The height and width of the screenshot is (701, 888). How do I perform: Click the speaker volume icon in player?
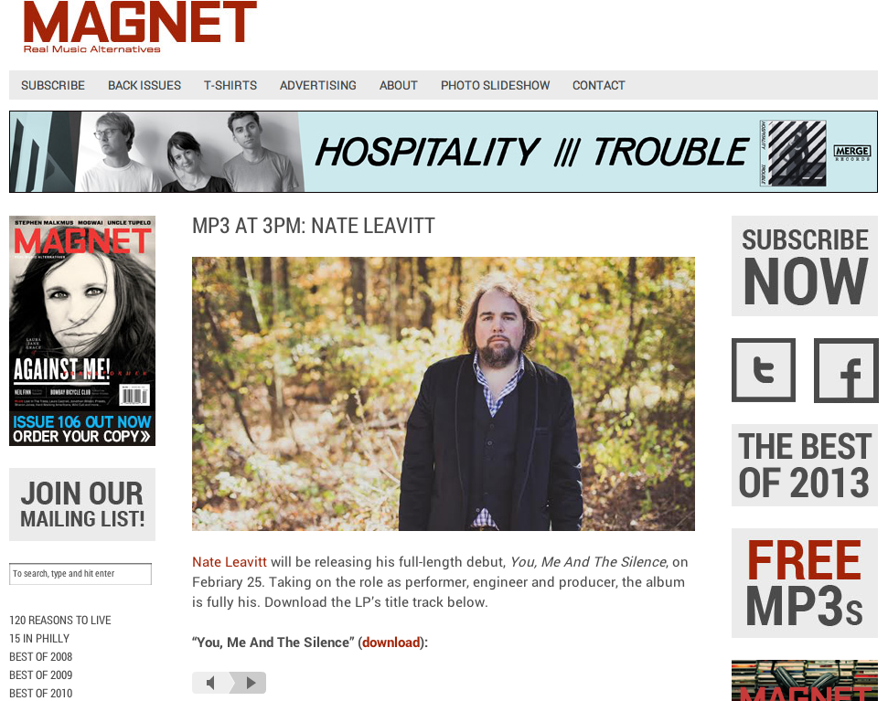[x=210, y=683]
